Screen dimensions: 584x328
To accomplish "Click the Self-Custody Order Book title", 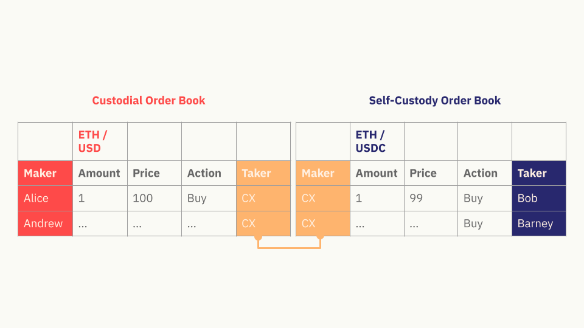I will (434, 100).
